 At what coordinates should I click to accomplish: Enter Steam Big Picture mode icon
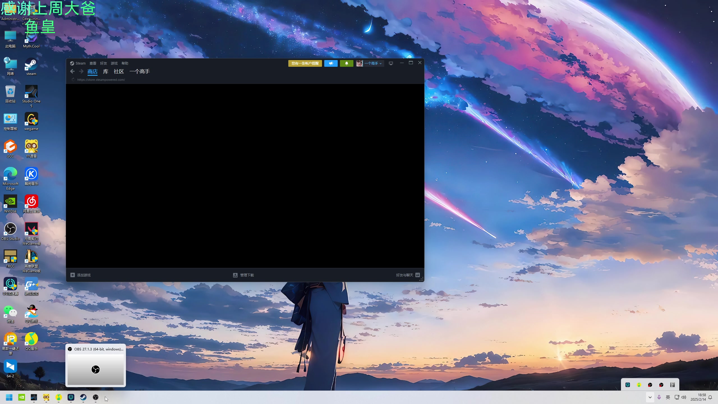tap(391, 63)
